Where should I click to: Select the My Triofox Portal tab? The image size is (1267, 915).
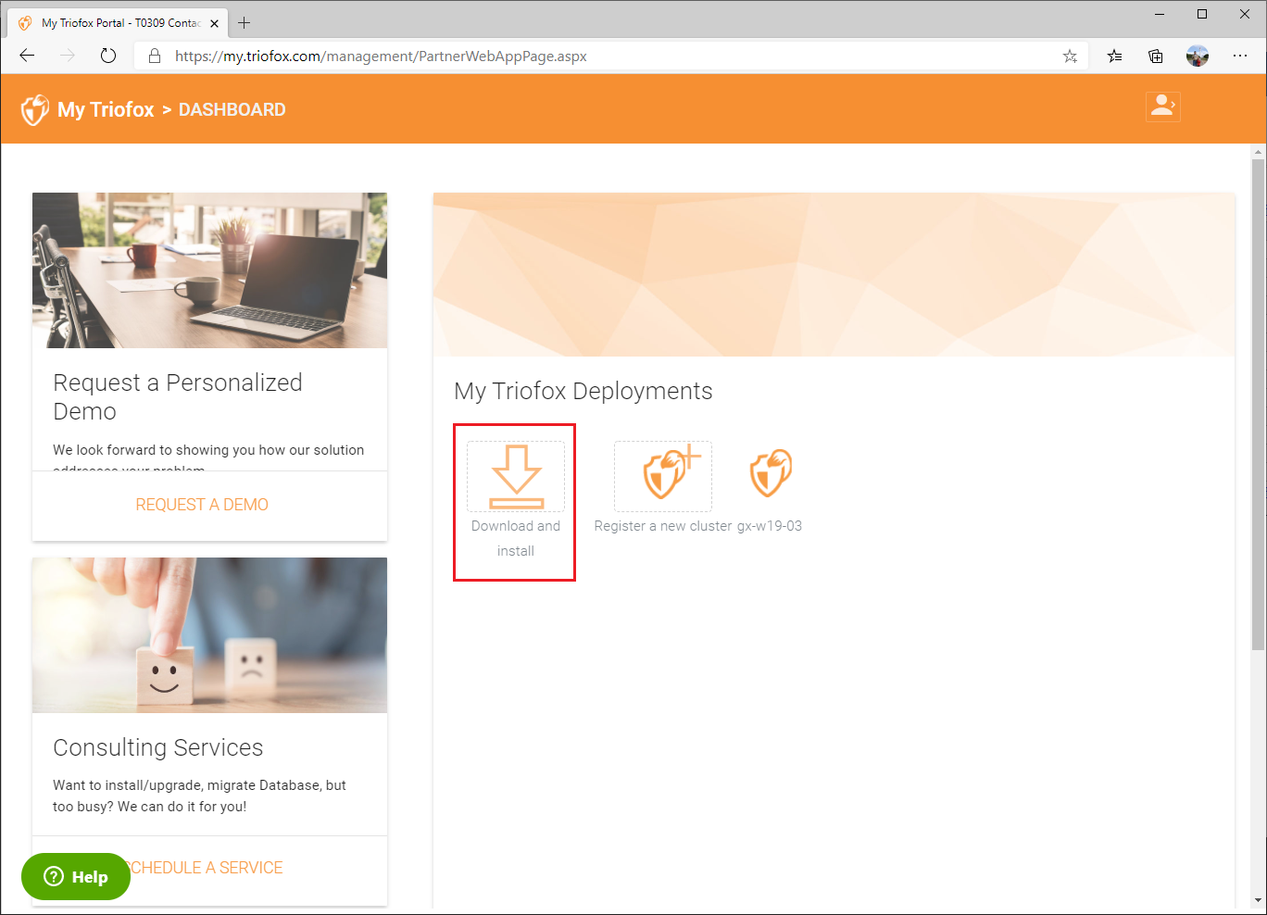coord(119,22)
